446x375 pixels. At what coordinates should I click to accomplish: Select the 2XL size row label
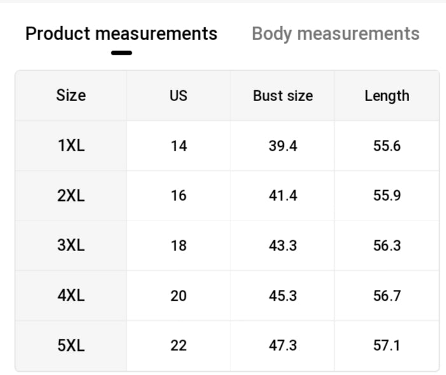point(71,196)
